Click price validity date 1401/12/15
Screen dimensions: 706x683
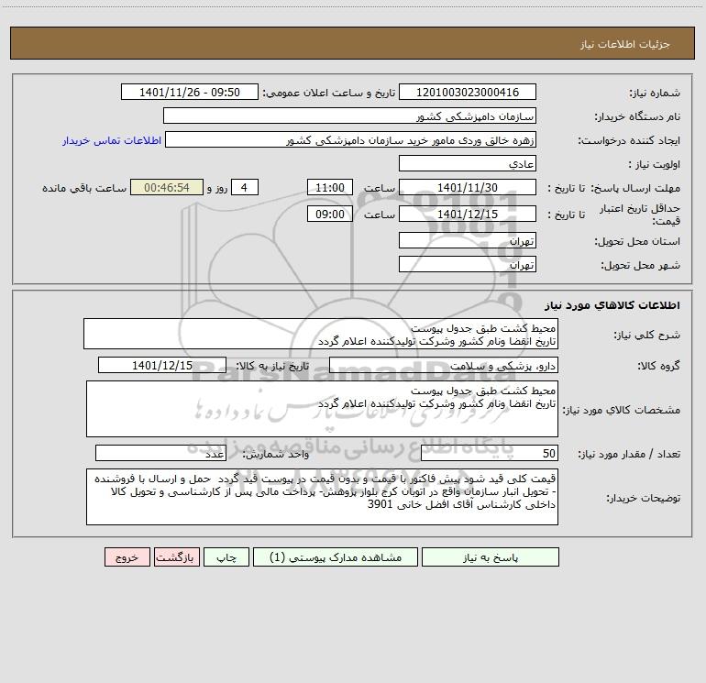click(468, 214)
